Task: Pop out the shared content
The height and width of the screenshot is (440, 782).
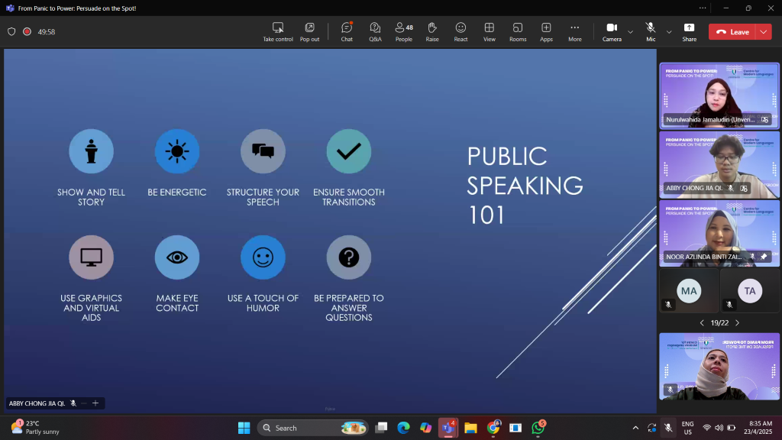Action: pyautogui.click(x=309, y=31)
